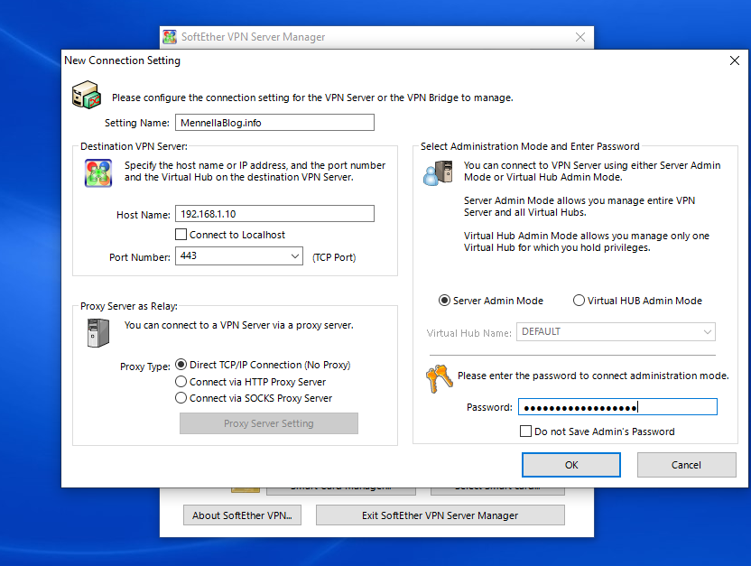Click the "Destination VPN Server:" group title
The height and width of the screenshot is (566, 751).
(x=134, y=146)
